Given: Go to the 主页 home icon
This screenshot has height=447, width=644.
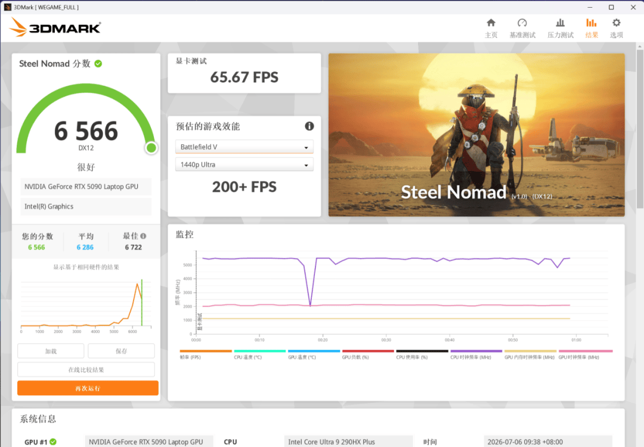Looking at the screenshot, I should click(491, 23).
